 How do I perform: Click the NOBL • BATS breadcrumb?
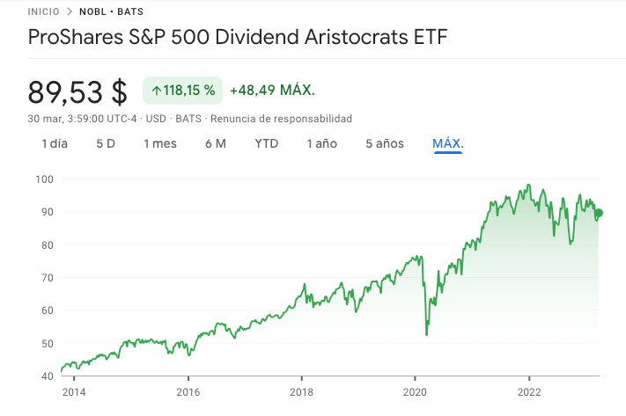pos(111,12)
